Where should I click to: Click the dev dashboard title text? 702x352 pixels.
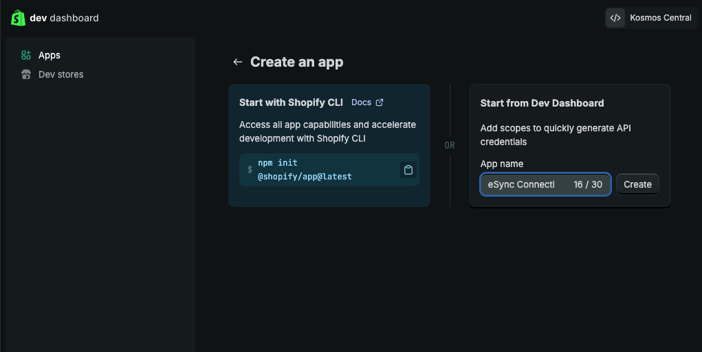[x=64, y=18]
